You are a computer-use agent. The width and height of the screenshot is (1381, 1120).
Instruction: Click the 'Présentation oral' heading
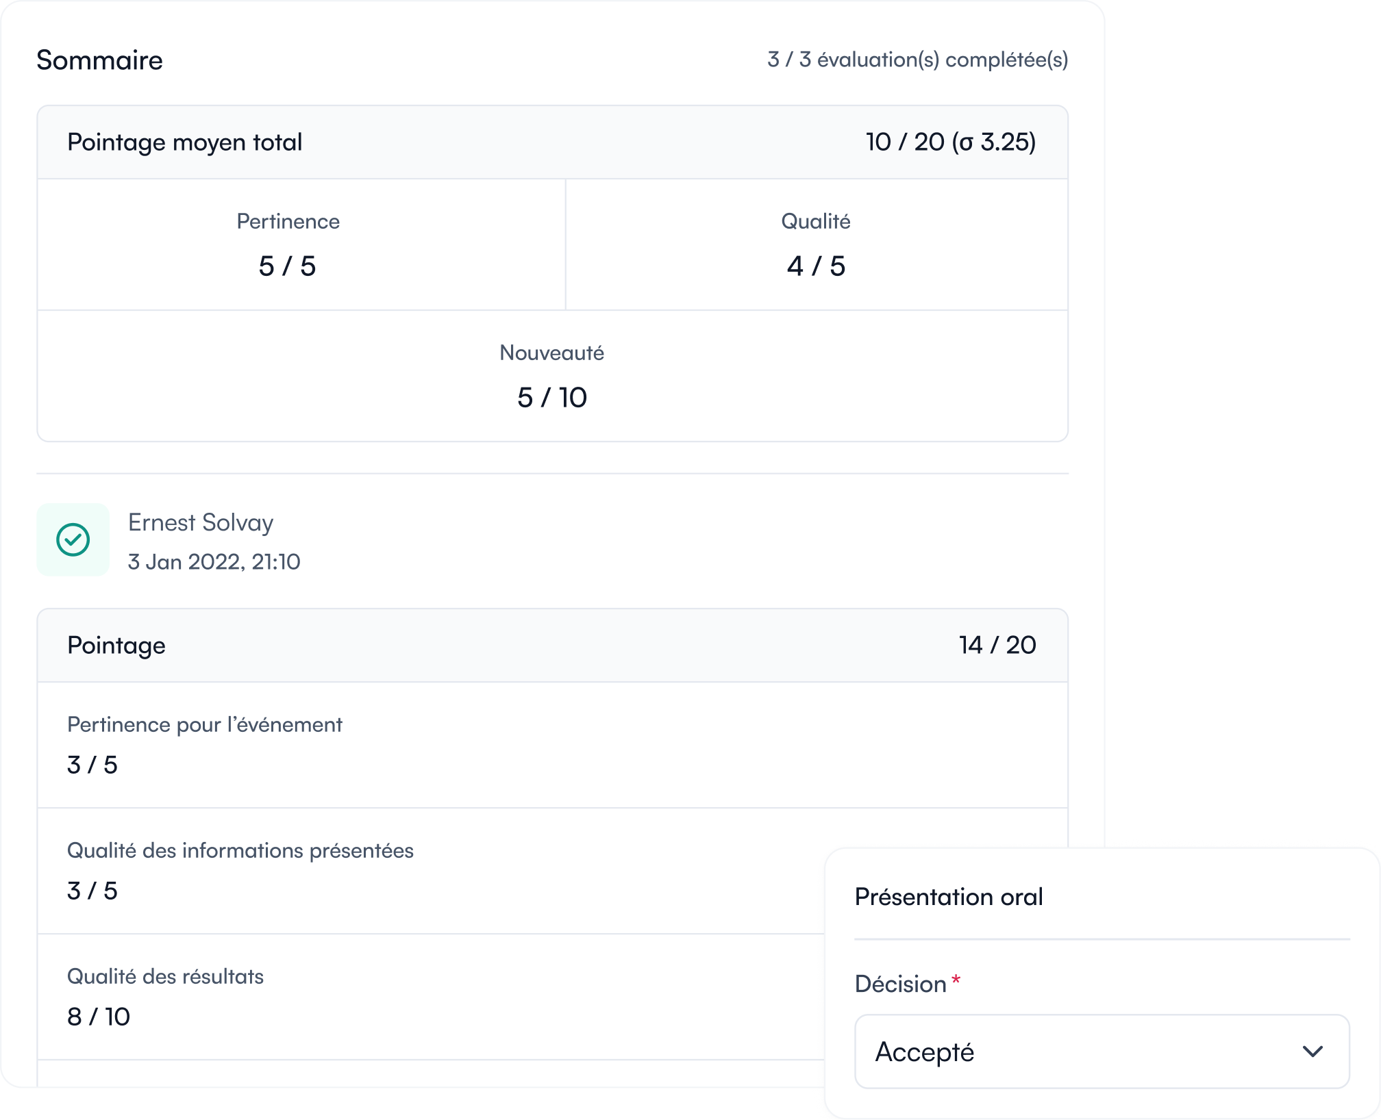pyautogui.click(x=949, y=897)
